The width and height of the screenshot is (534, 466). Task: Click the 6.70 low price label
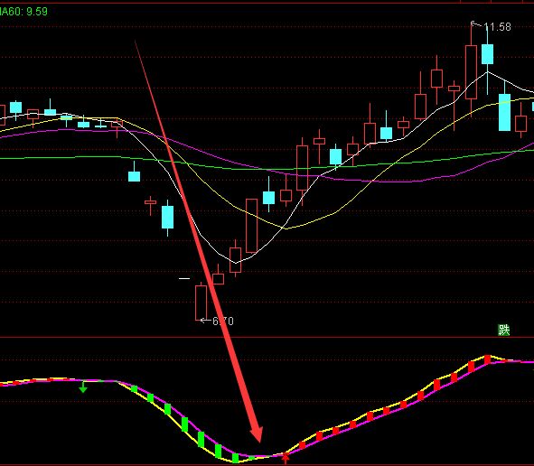(223, 321)
